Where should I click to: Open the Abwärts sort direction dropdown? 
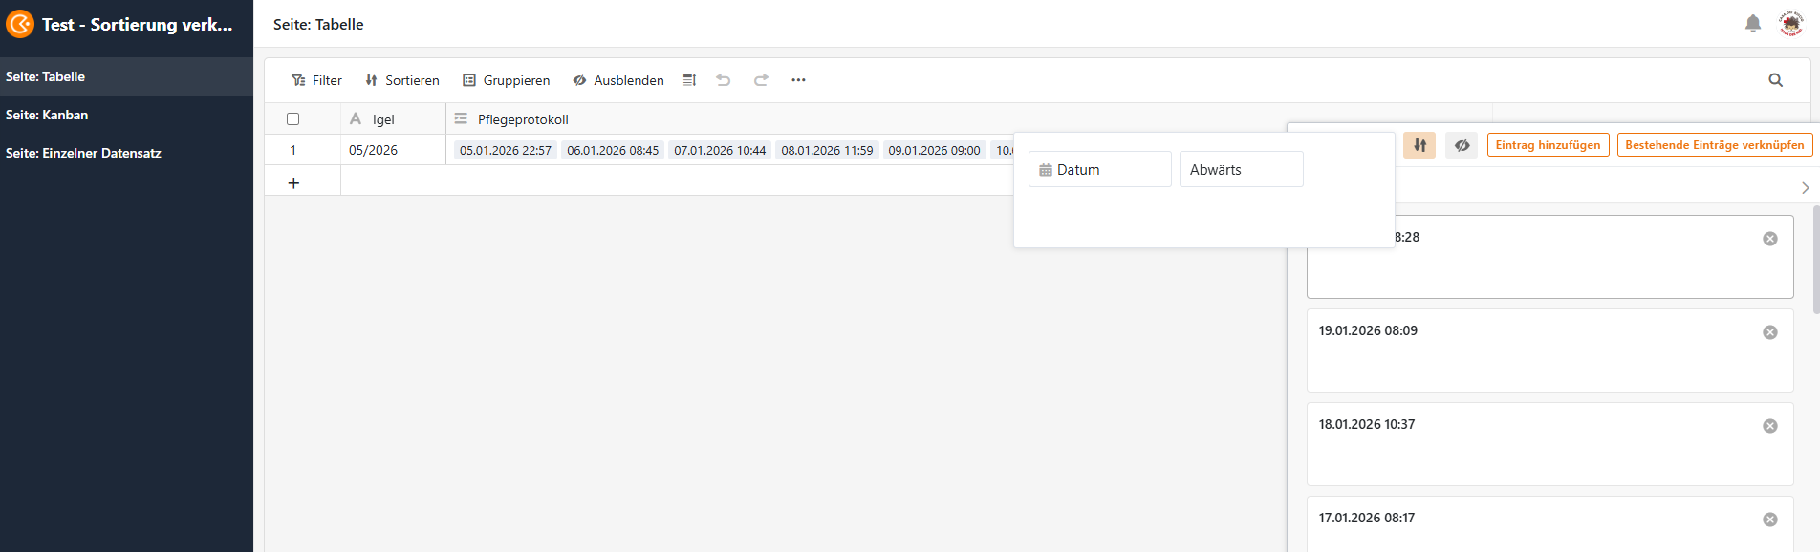tap(1240, 169)
